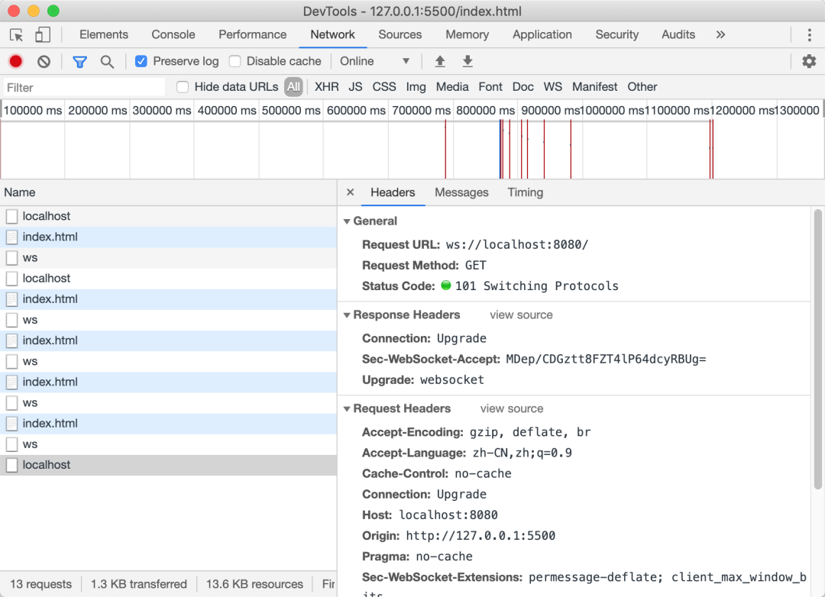Filter requests by Media
The image size is (825, 597).
point(452,87)
